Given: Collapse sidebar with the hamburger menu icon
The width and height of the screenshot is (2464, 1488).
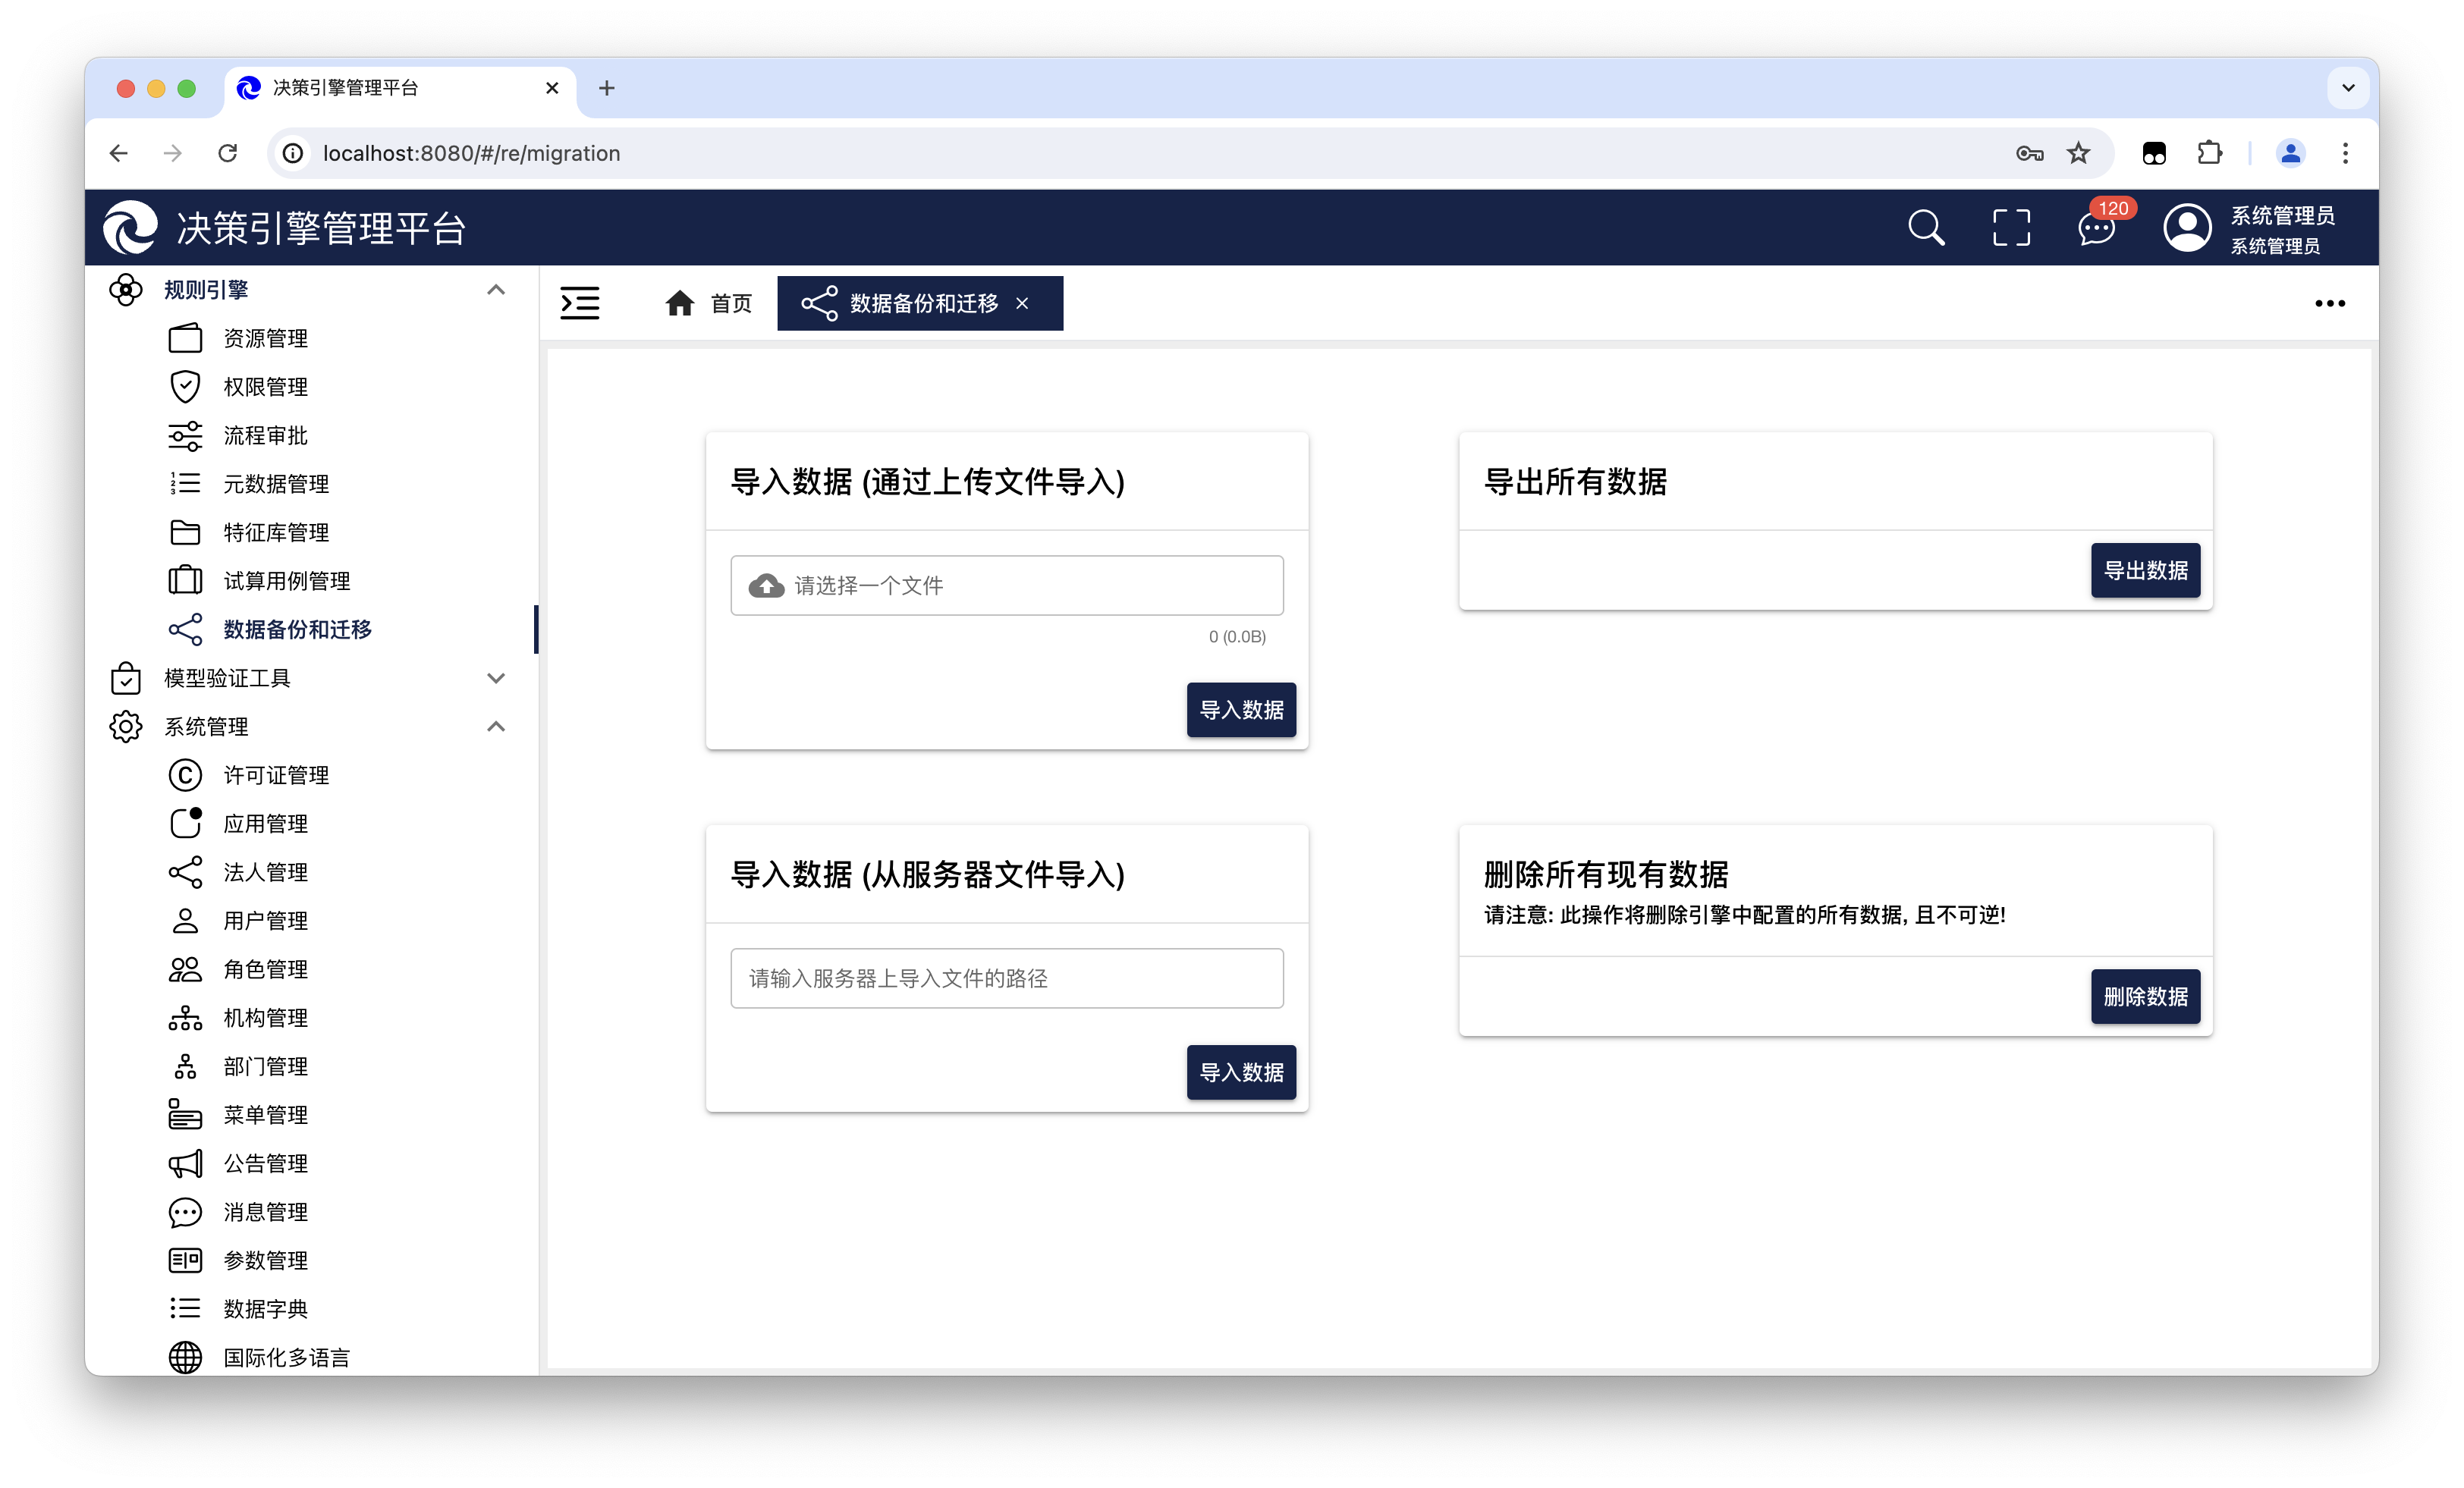Looking at the screenshot, I should pyautogui.click(x=580, y=303).
